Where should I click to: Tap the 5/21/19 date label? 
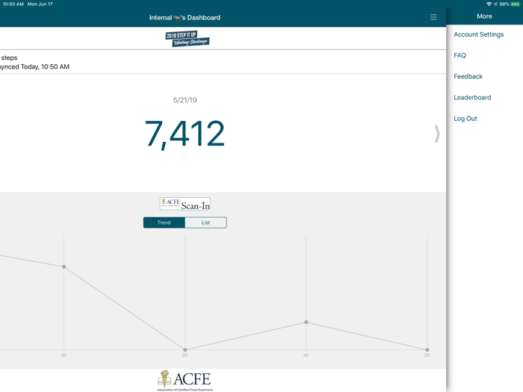(x=185, y=100)
